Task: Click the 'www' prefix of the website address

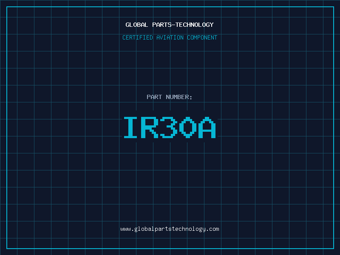Action: point(125,229)
